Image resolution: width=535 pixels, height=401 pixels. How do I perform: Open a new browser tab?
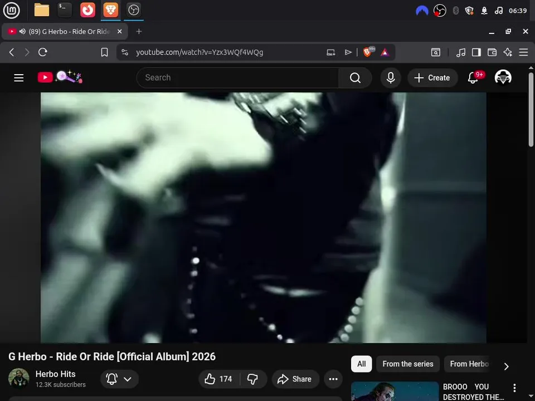point(139,31)
